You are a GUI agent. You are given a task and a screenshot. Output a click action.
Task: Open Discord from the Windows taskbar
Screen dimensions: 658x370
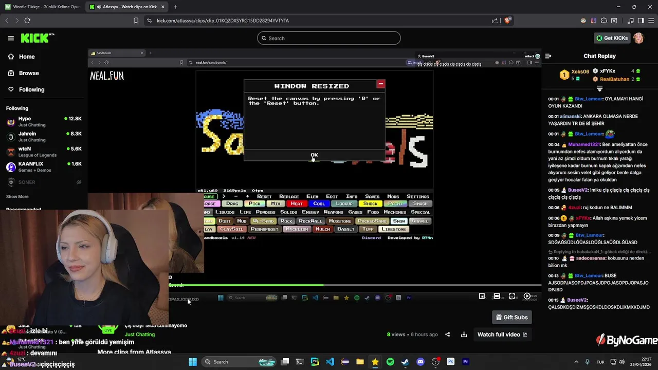click(x=421, y=362)
